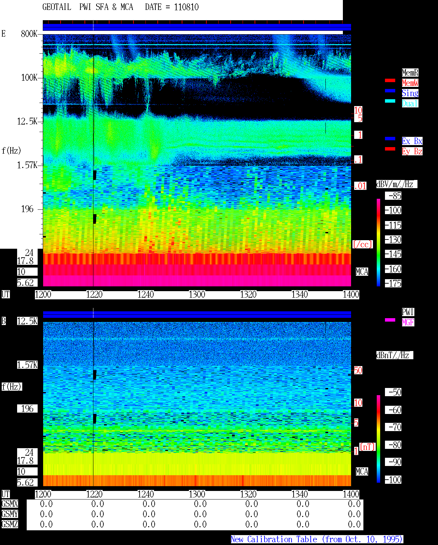The height and width of the screenshot is (545, 438).
Task: Click the PWI legend label
Action: click(x=408, y=312)
